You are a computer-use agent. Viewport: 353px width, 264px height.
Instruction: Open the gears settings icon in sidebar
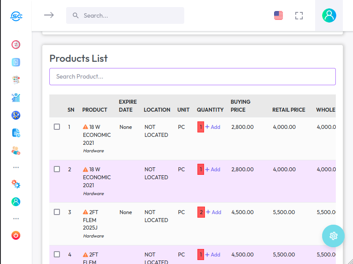16,184
